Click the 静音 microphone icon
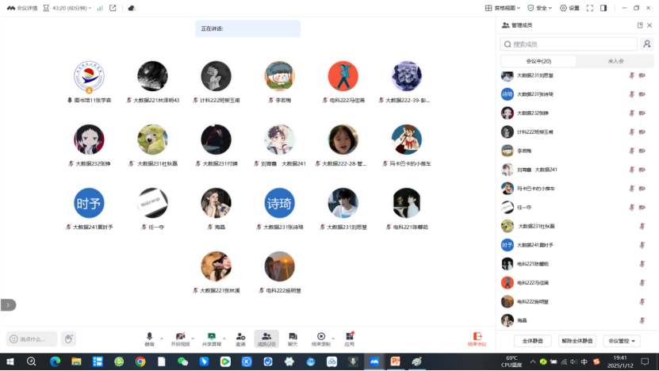This screenshot has width=659, height=371. tap(149, 336)
